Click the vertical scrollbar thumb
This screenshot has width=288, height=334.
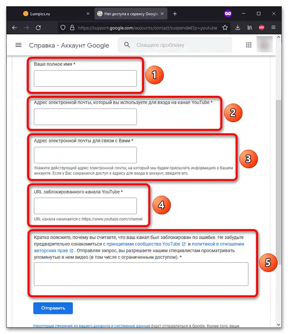click(279, 182)
